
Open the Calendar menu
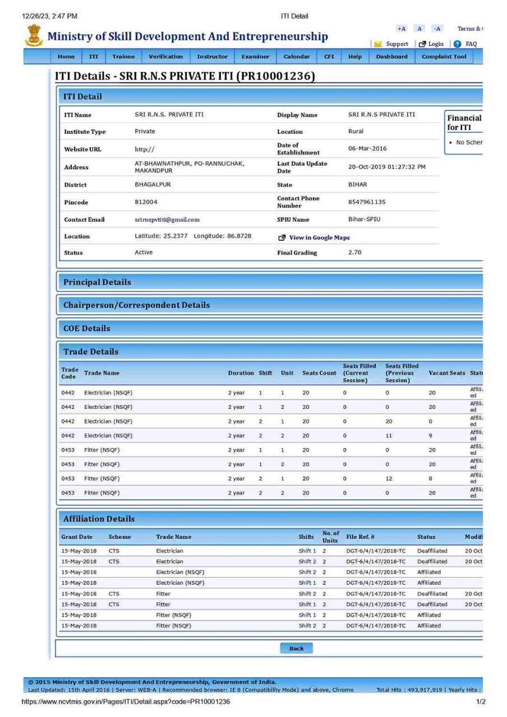click(297, 57)
